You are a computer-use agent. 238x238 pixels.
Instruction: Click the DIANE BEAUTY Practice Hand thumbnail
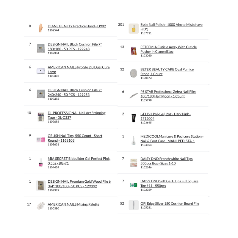[41, 28]
